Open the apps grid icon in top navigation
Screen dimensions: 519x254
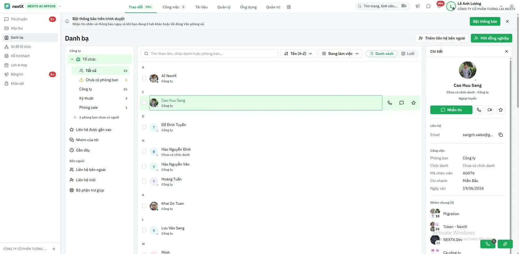[x=289, y=7]
